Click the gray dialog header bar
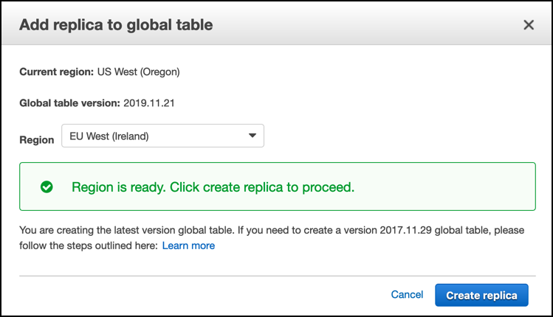Screen dimensions: 553x317 (x=276, y=24)
